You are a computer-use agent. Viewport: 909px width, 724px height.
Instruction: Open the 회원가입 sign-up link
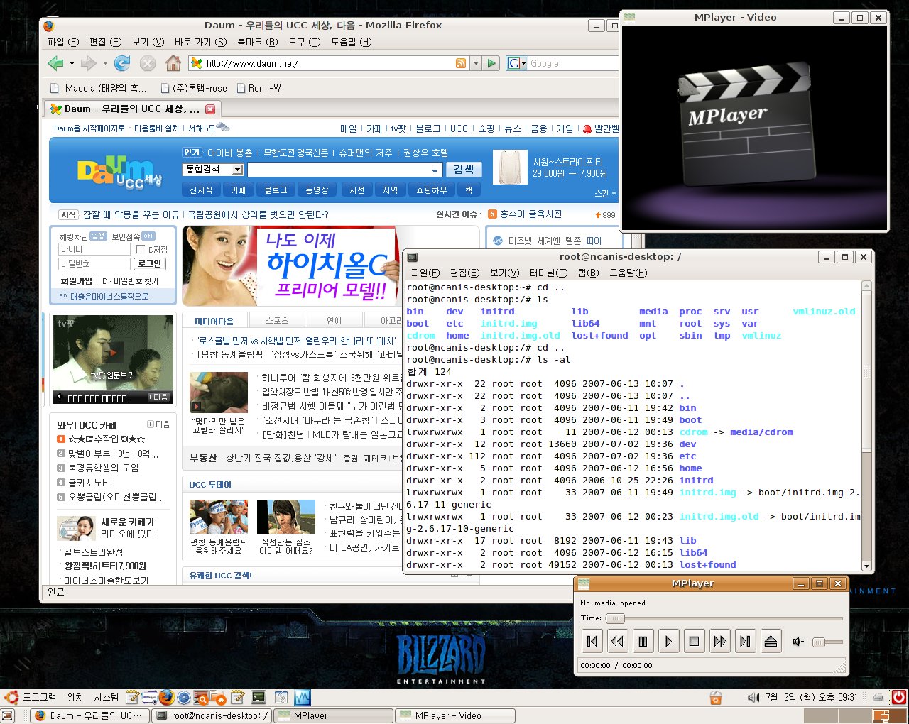click(x=76, y=281)
